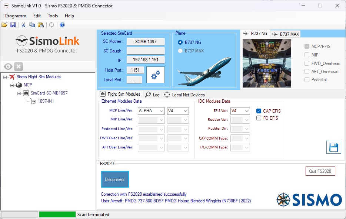Click the B737 cockpit thumbnail image
Viewport: 346px width, 219px height.
coord(267,63)
